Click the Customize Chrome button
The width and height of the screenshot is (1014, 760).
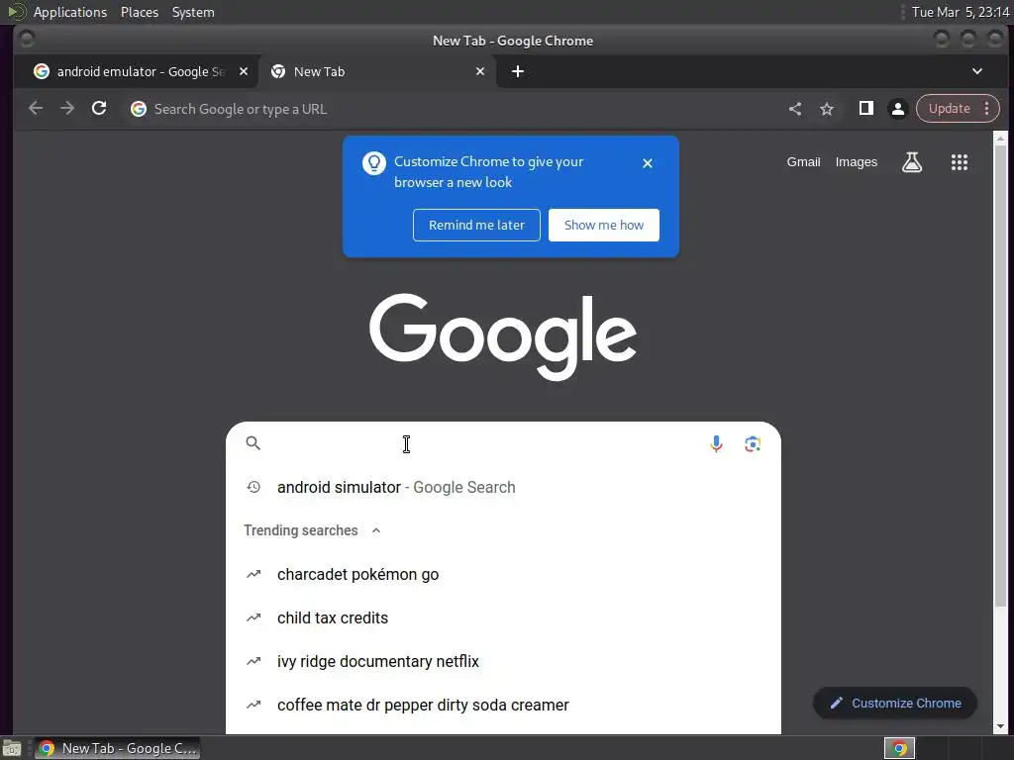(x=895, y=704)
